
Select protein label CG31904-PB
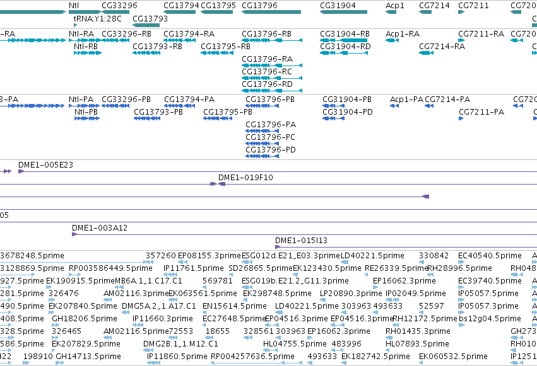[x=347, y=100]
